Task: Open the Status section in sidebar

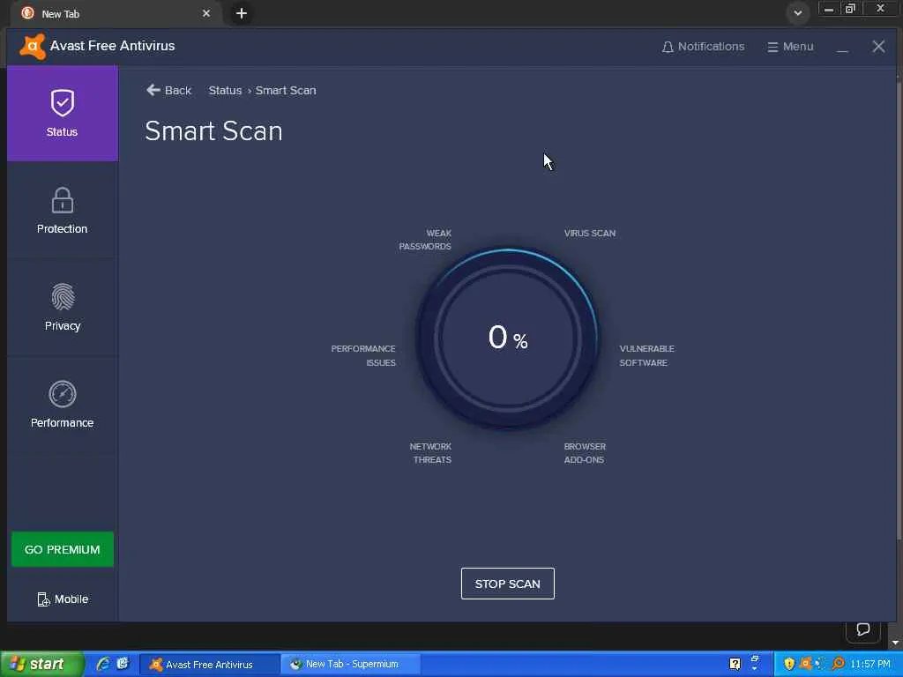Action: pos(63,113)
